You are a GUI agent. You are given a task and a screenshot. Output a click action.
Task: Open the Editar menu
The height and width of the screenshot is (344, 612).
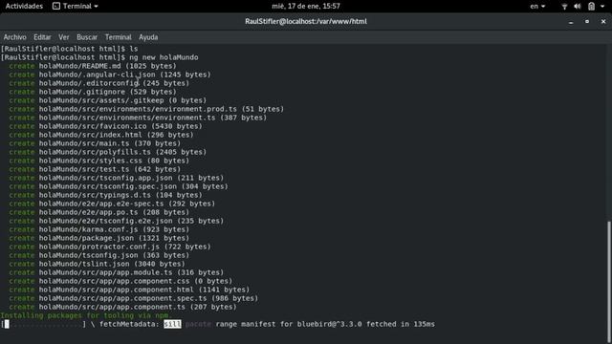pyautogui.click(x=42, y=37)
